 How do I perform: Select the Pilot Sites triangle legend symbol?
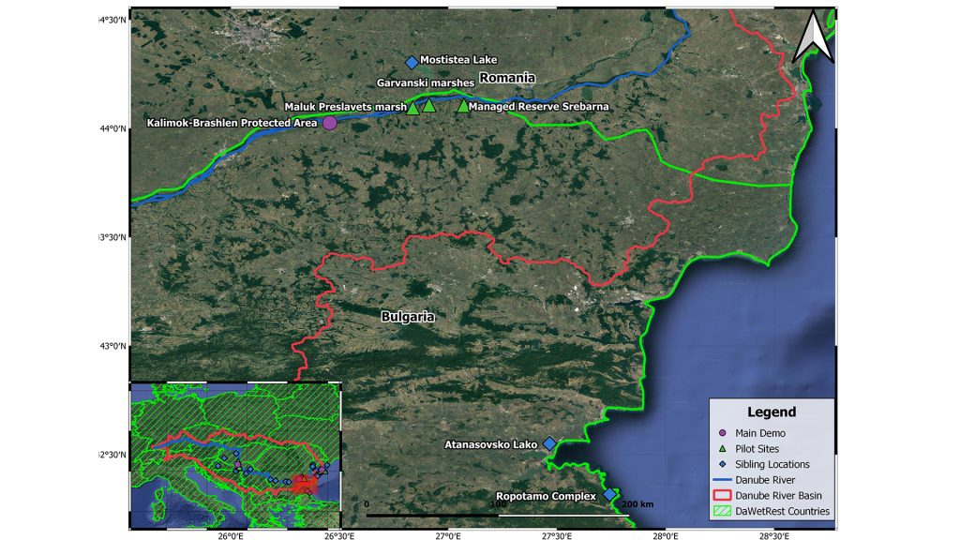tap(722, 448)
